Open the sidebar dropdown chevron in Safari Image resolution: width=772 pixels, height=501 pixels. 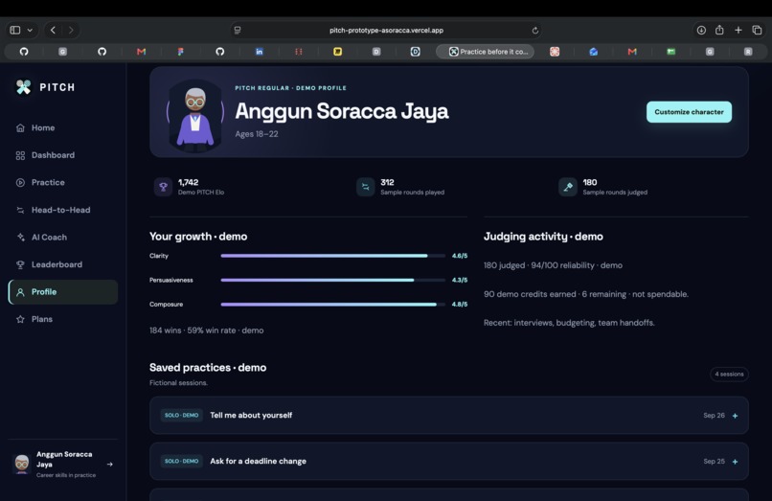[x=30, y=30]
